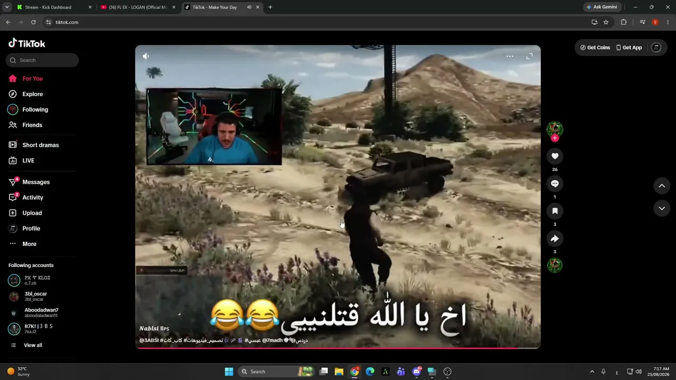Open File Explorer from the taskbar
676x380 pixels.
pyautogui.click(x=339, y=372)
